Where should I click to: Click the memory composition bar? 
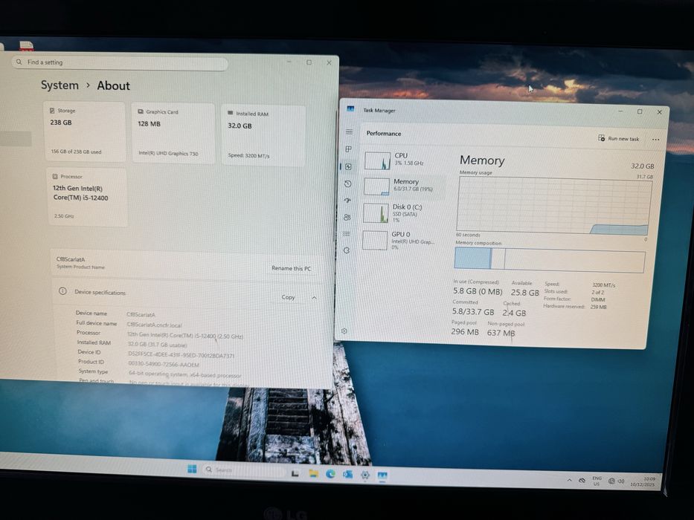pyautogui.click(x=549, y=259)
